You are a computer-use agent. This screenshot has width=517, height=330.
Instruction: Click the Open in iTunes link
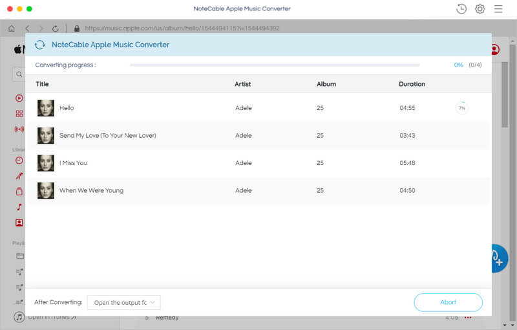pos(52,317)
